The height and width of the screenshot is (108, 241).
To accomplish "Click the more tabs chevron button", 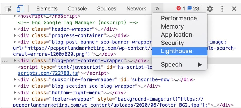I will point(157,9).
